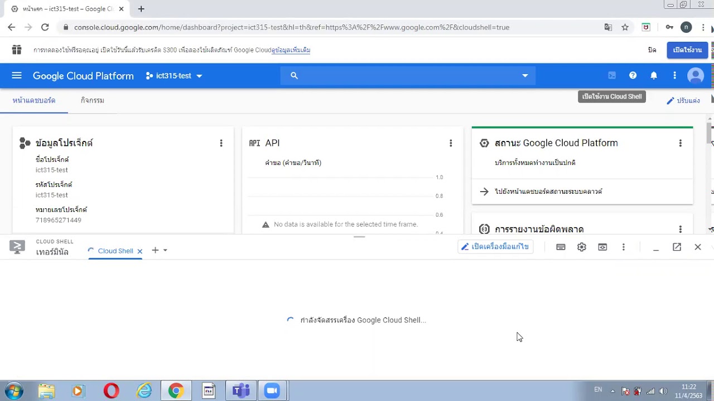Open Microsoft Teams from the taskbar

pos(241,391)
